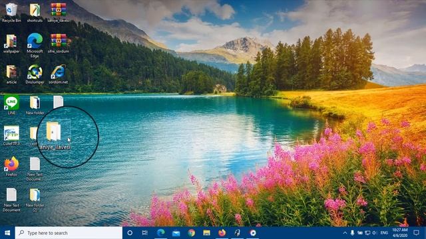Open the article folder icon
The width and height of the screenshot is (426, 239).
[11, 74]
